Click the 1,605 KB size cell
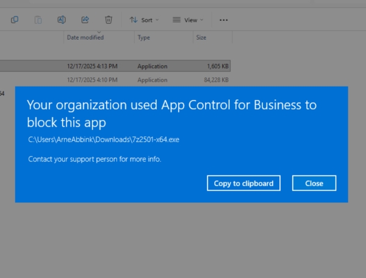The image size is (366, 278). coord(217,66)
